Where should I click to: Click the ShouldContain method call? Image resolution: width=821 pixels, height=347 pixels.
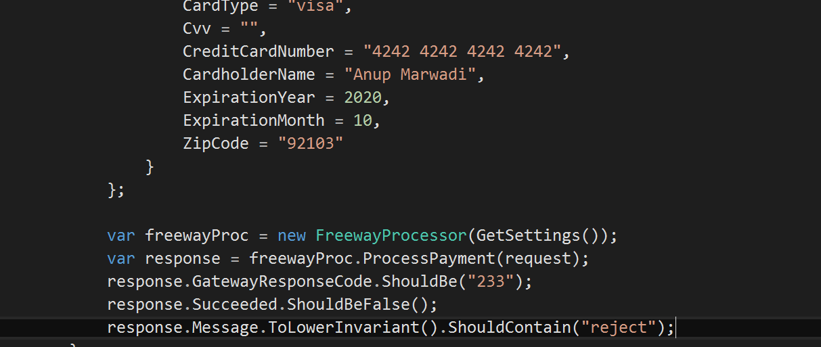[x=506, y=327]
